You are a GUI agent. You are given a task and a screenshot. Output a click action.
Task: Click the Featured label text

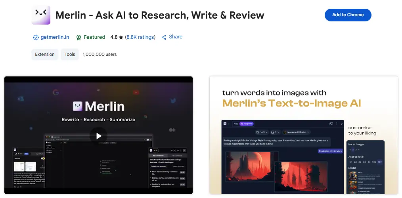(x=94, y=37)
